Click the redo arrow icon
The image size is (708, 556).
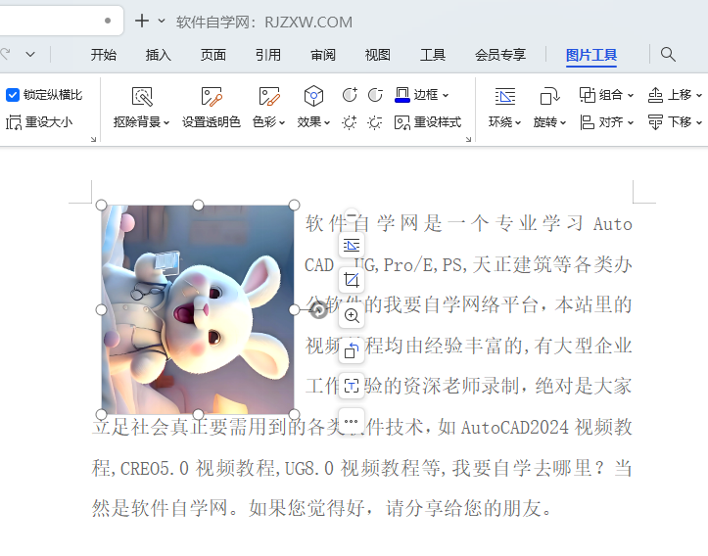(x=6, y=54)
